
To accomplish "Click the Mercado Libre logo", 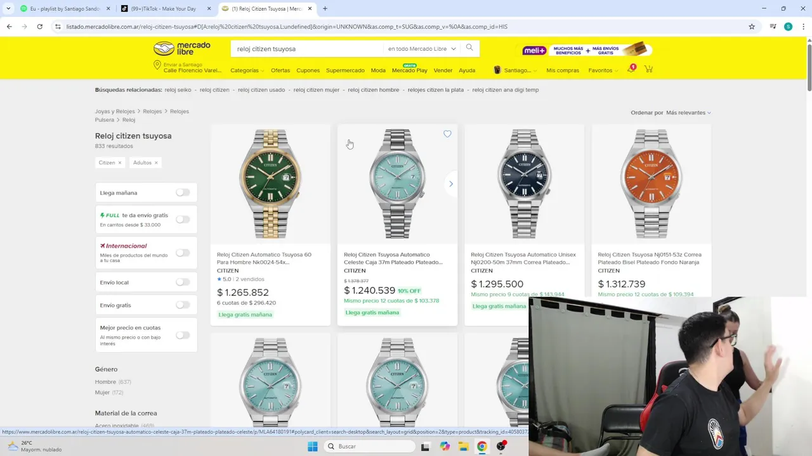I will 182,49.
